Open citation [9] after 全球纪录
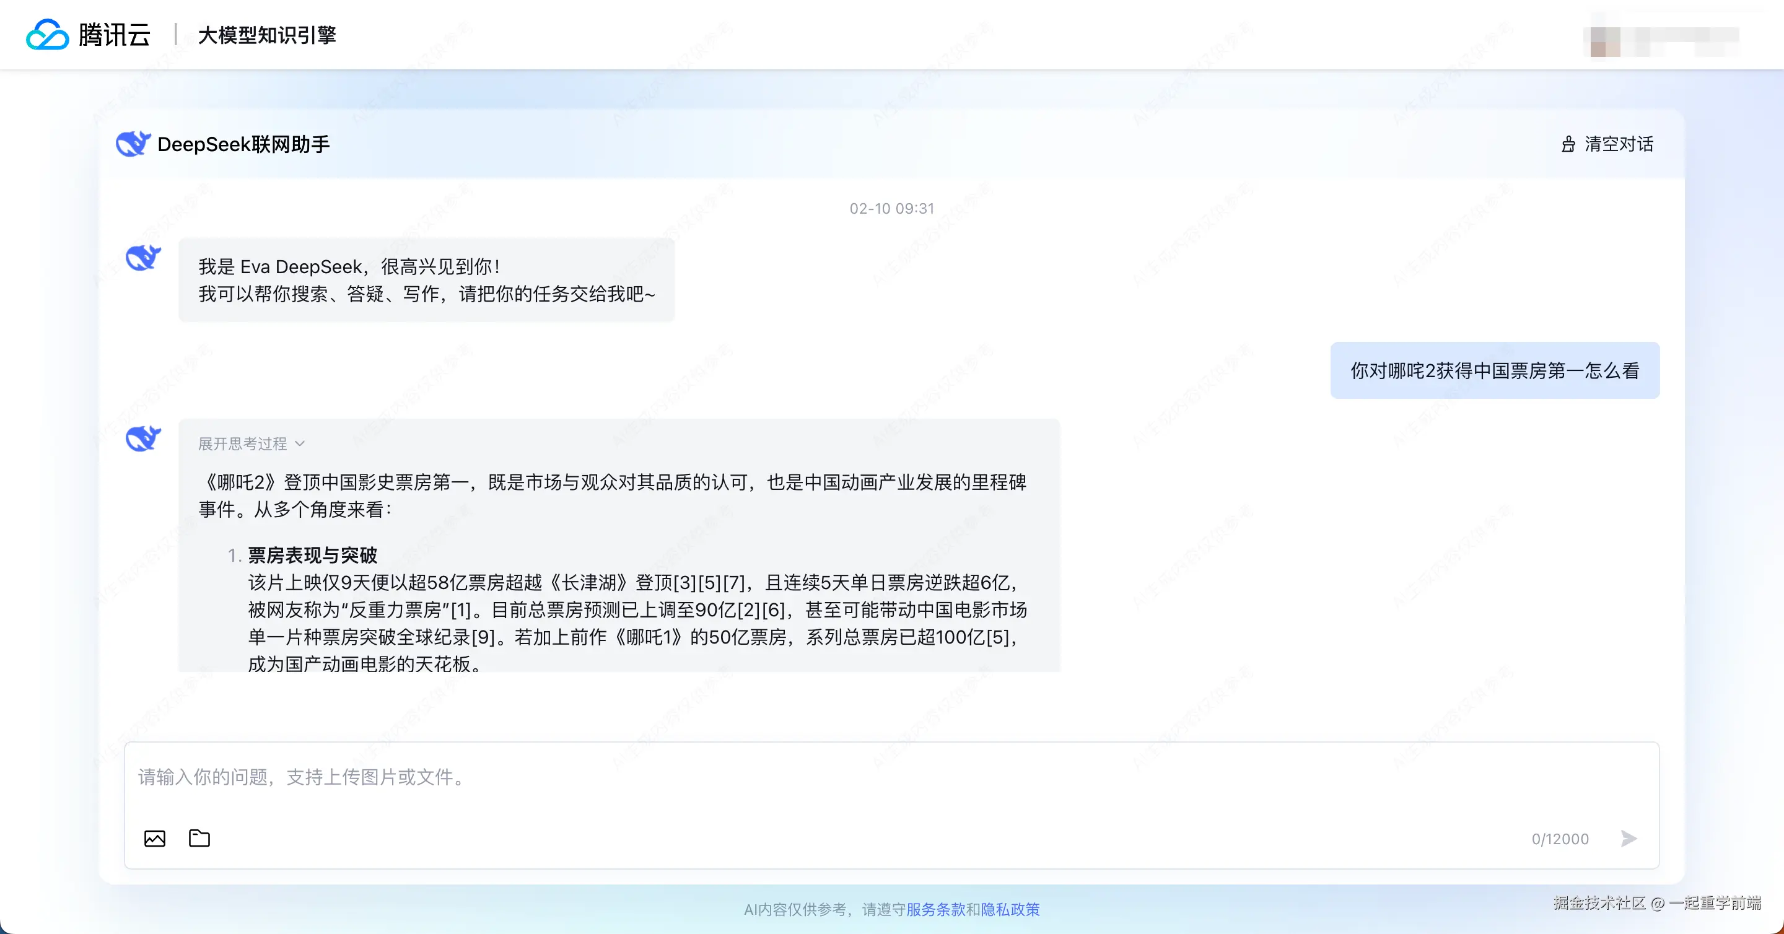 pyautogui.click(x=483, y=637)
